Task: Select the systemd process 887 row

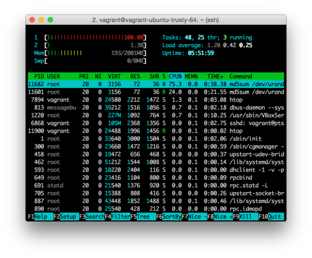Action: point(156,201)
